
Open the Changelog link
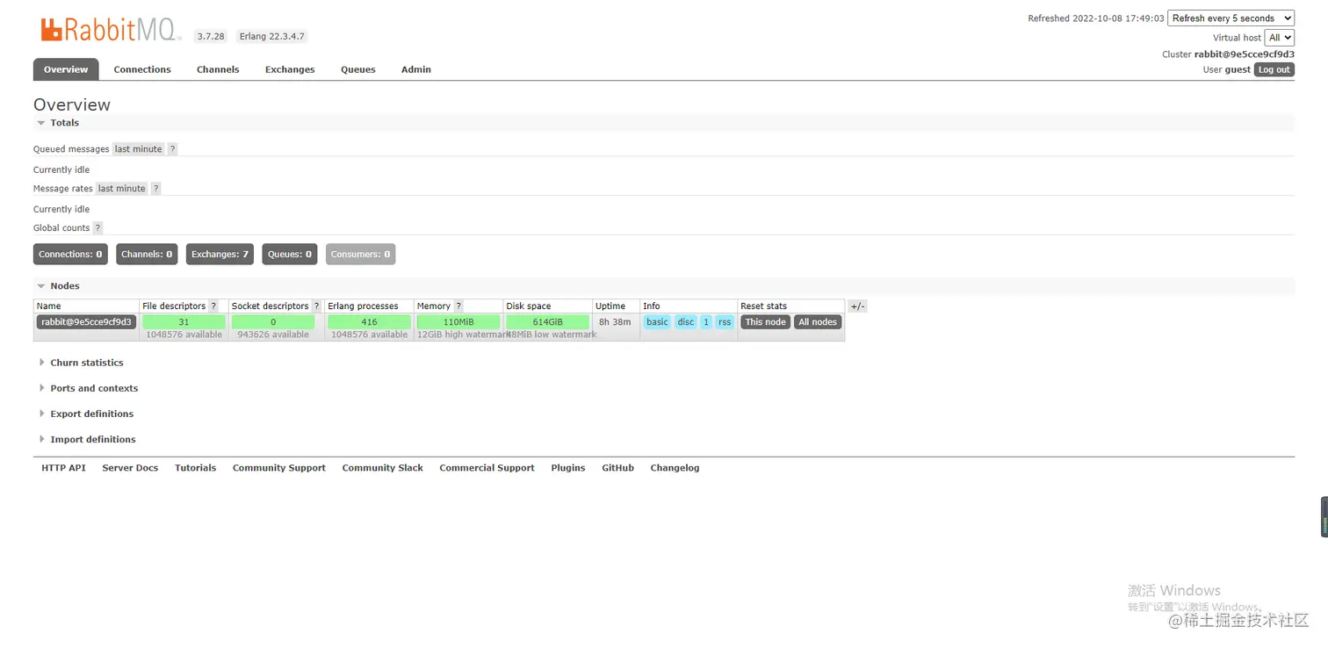(x=675, y=468)
